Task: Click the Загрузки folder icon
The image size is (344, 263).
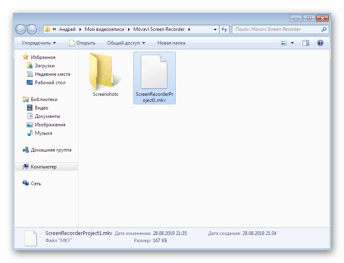Action: point(30,65)
